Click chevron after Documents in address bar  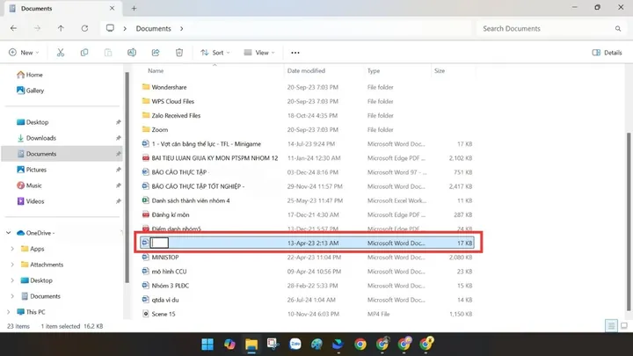coord(182,29)
